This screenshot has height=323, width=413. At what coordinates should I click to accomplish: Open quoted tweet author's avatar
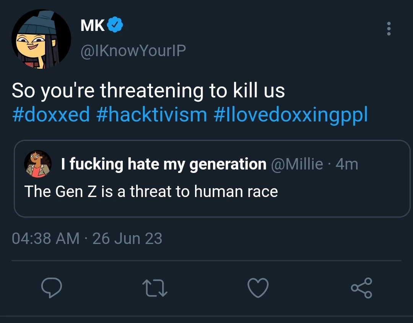(38, 164)
